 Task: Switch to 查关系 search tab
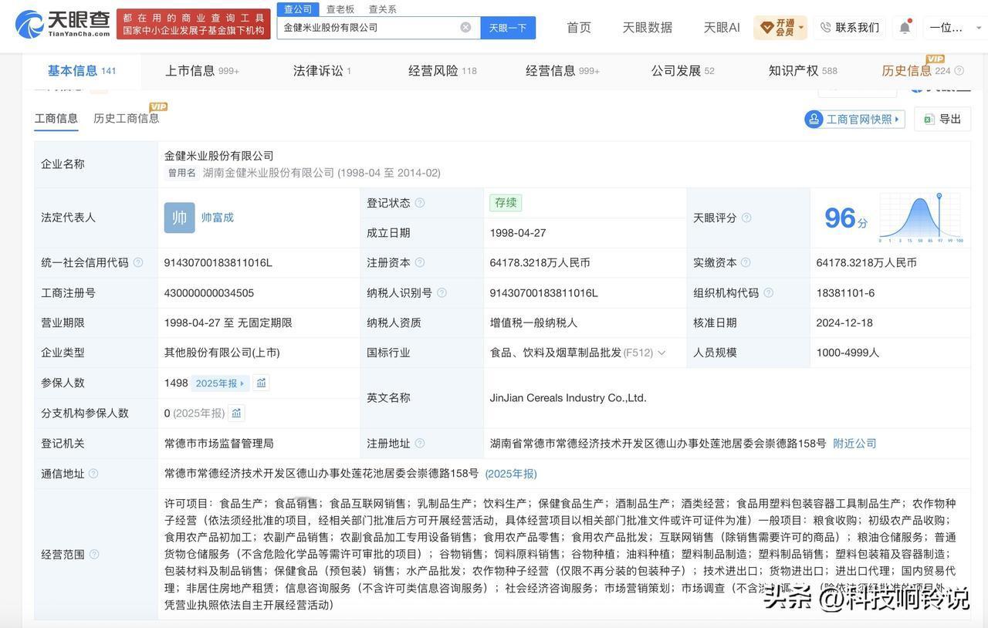point(382,9)
